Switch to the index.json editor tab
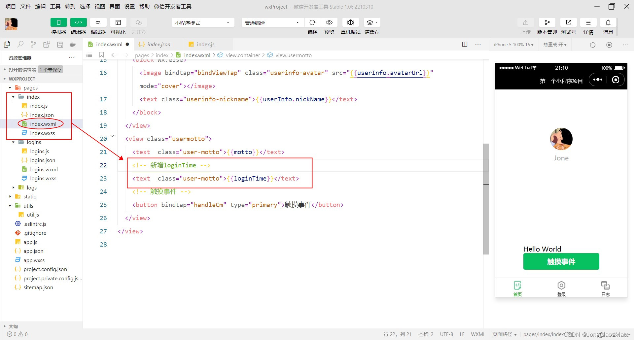634x340 pixels. click(158, 44)
